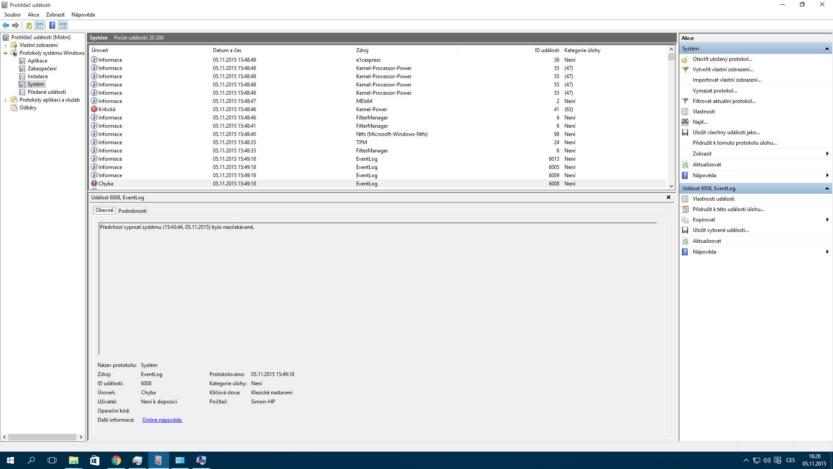Open the Online nápověda link
Screen dimensions: 833x469
tap(162, 420)
